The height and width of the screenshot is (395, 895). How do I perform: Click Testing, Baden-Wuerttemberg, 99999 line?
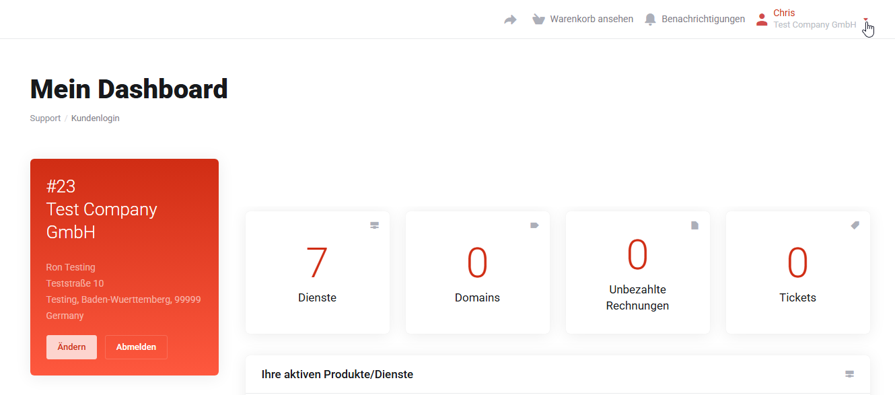(x=123, y=299)
